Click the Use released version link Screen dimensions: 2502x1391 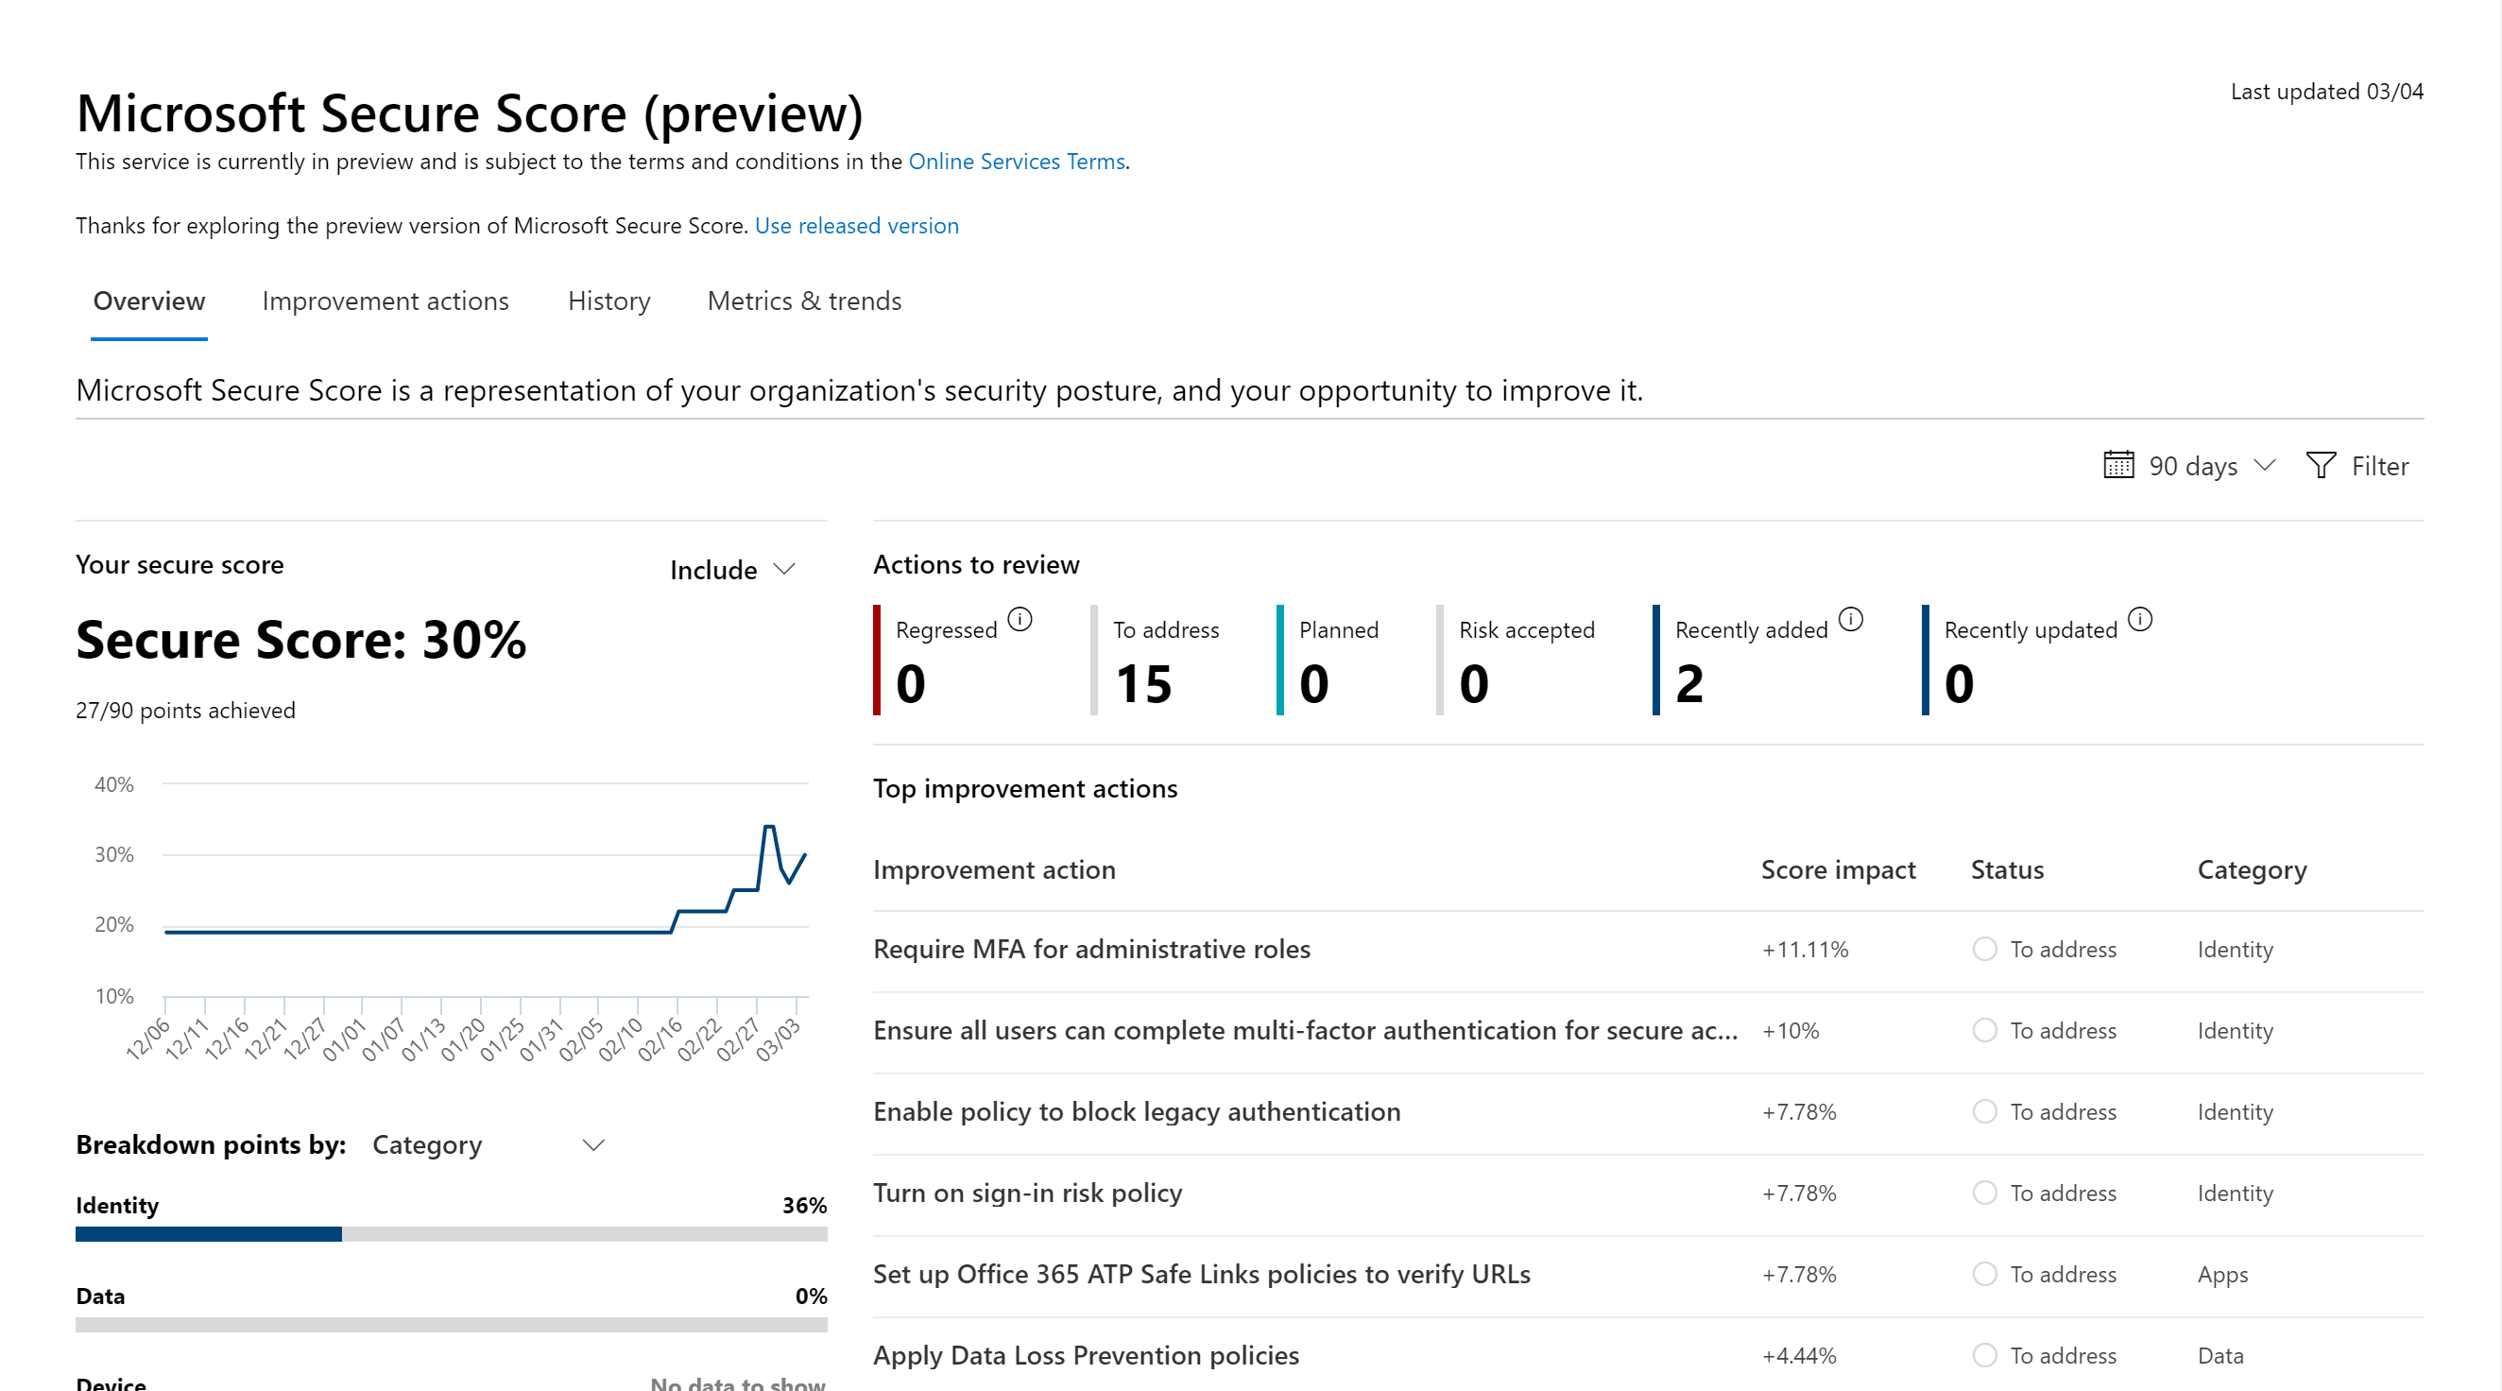[857, 225]
